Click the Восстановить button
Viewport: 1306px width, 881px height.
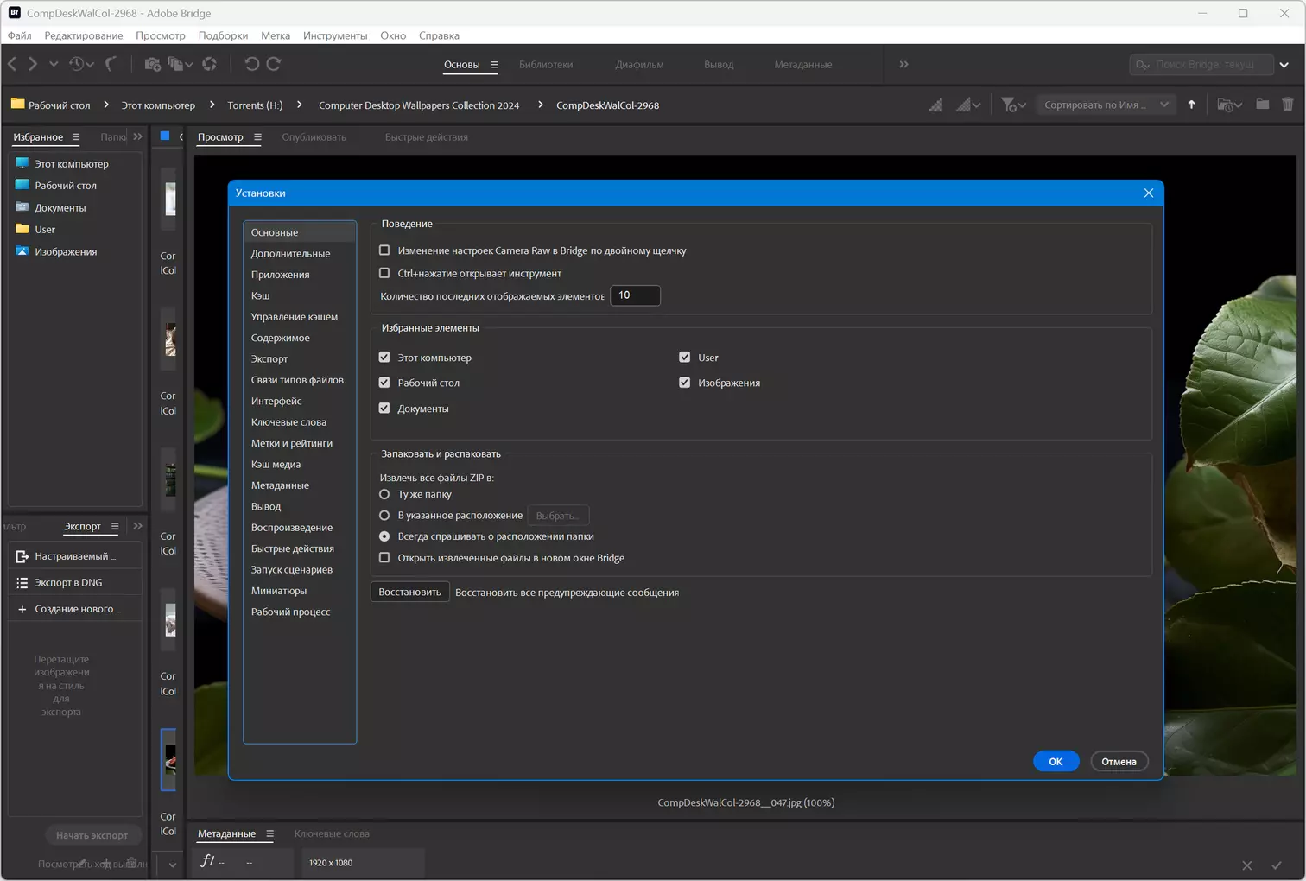[x=409, y=592]
